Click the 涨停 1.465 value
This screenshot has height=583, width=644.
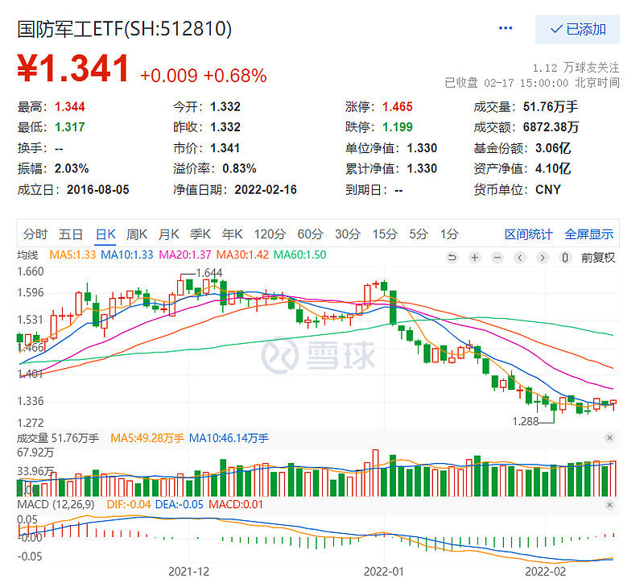pyautogui.click(x=397, y=107)
